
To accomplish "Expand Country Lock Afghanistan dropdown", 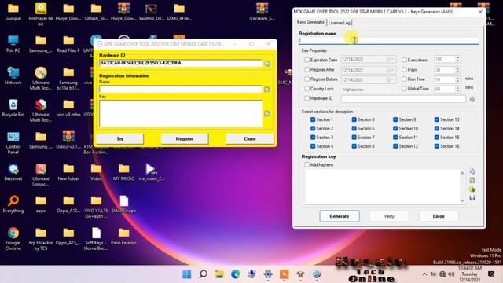I will click(393, 90).
